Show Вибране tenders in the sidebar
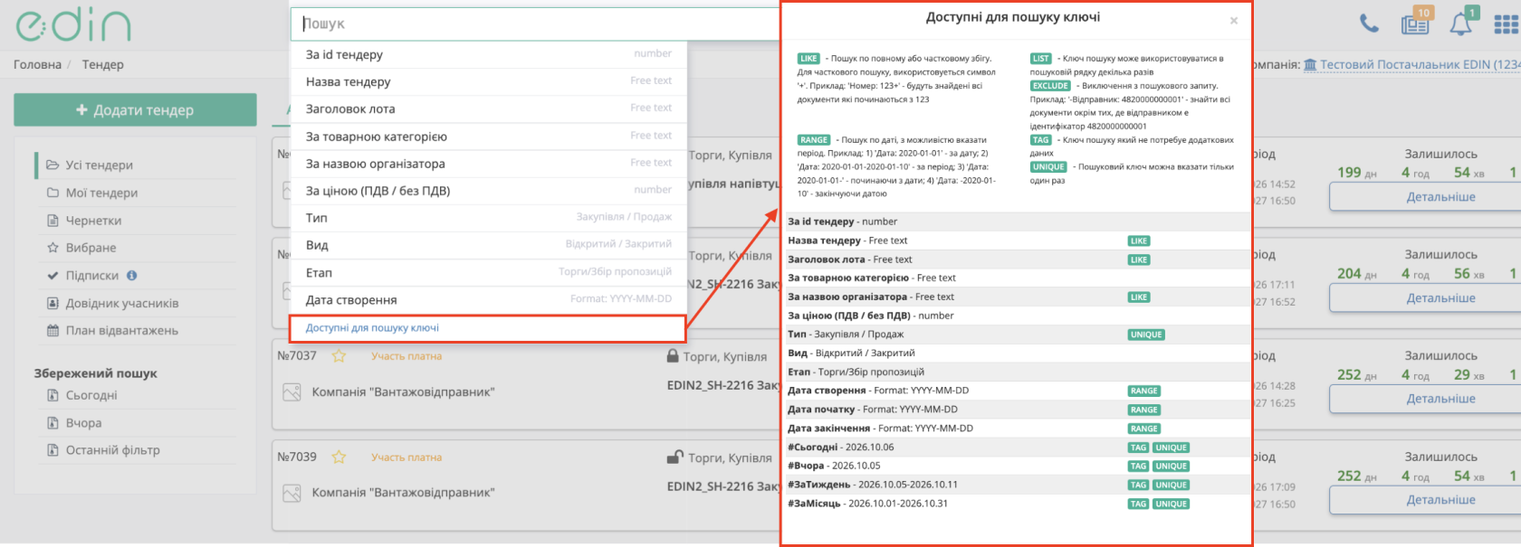 90,248
